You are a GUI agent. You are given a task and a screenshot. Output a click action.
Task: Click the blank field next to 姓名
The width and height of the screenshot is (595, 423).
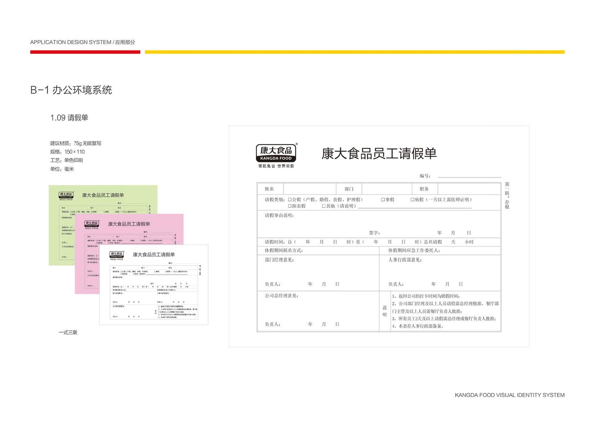point(310,189)
